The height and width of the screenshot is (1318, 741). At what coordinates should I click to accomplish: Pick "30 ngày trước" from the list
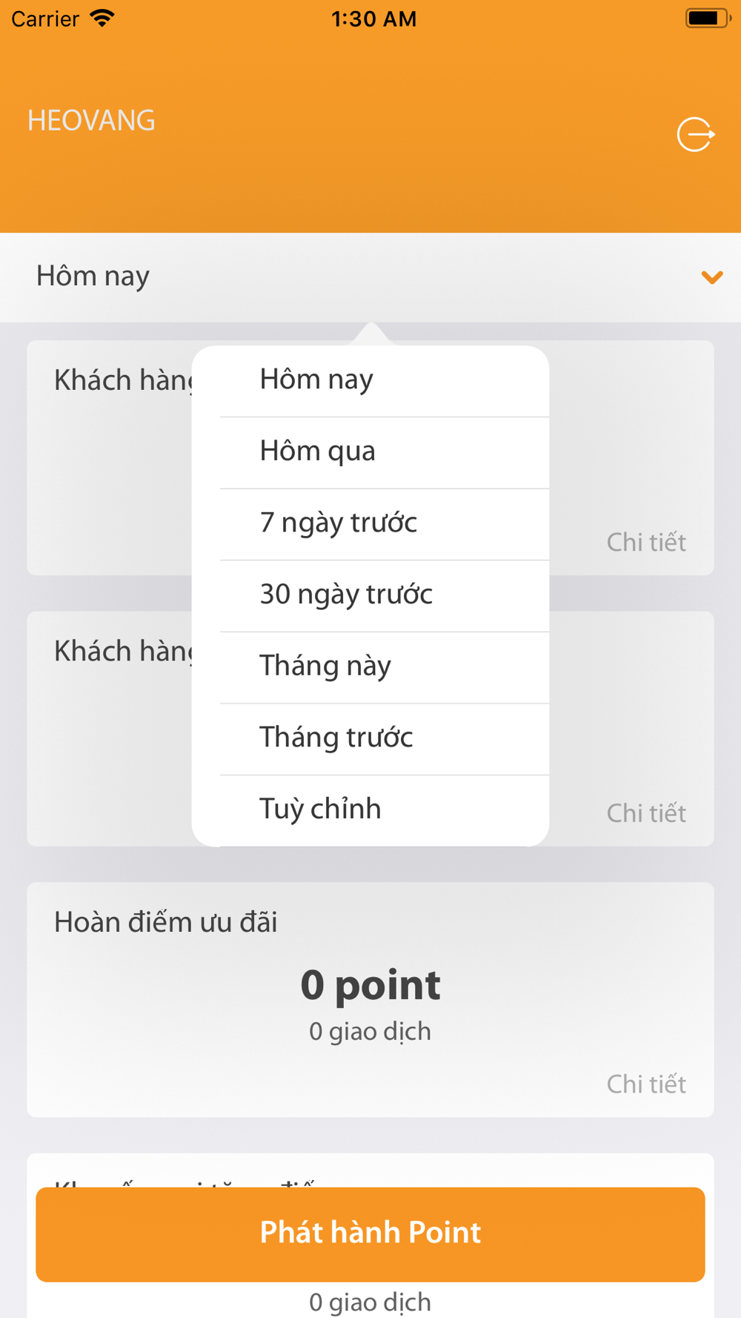(x=370, y=596)
